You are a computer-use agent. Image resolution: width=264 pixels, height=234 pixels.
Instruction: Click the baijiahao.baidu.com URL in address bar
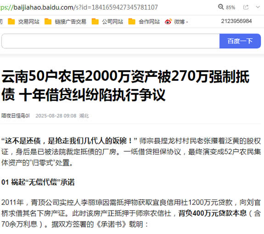point(79,7)
